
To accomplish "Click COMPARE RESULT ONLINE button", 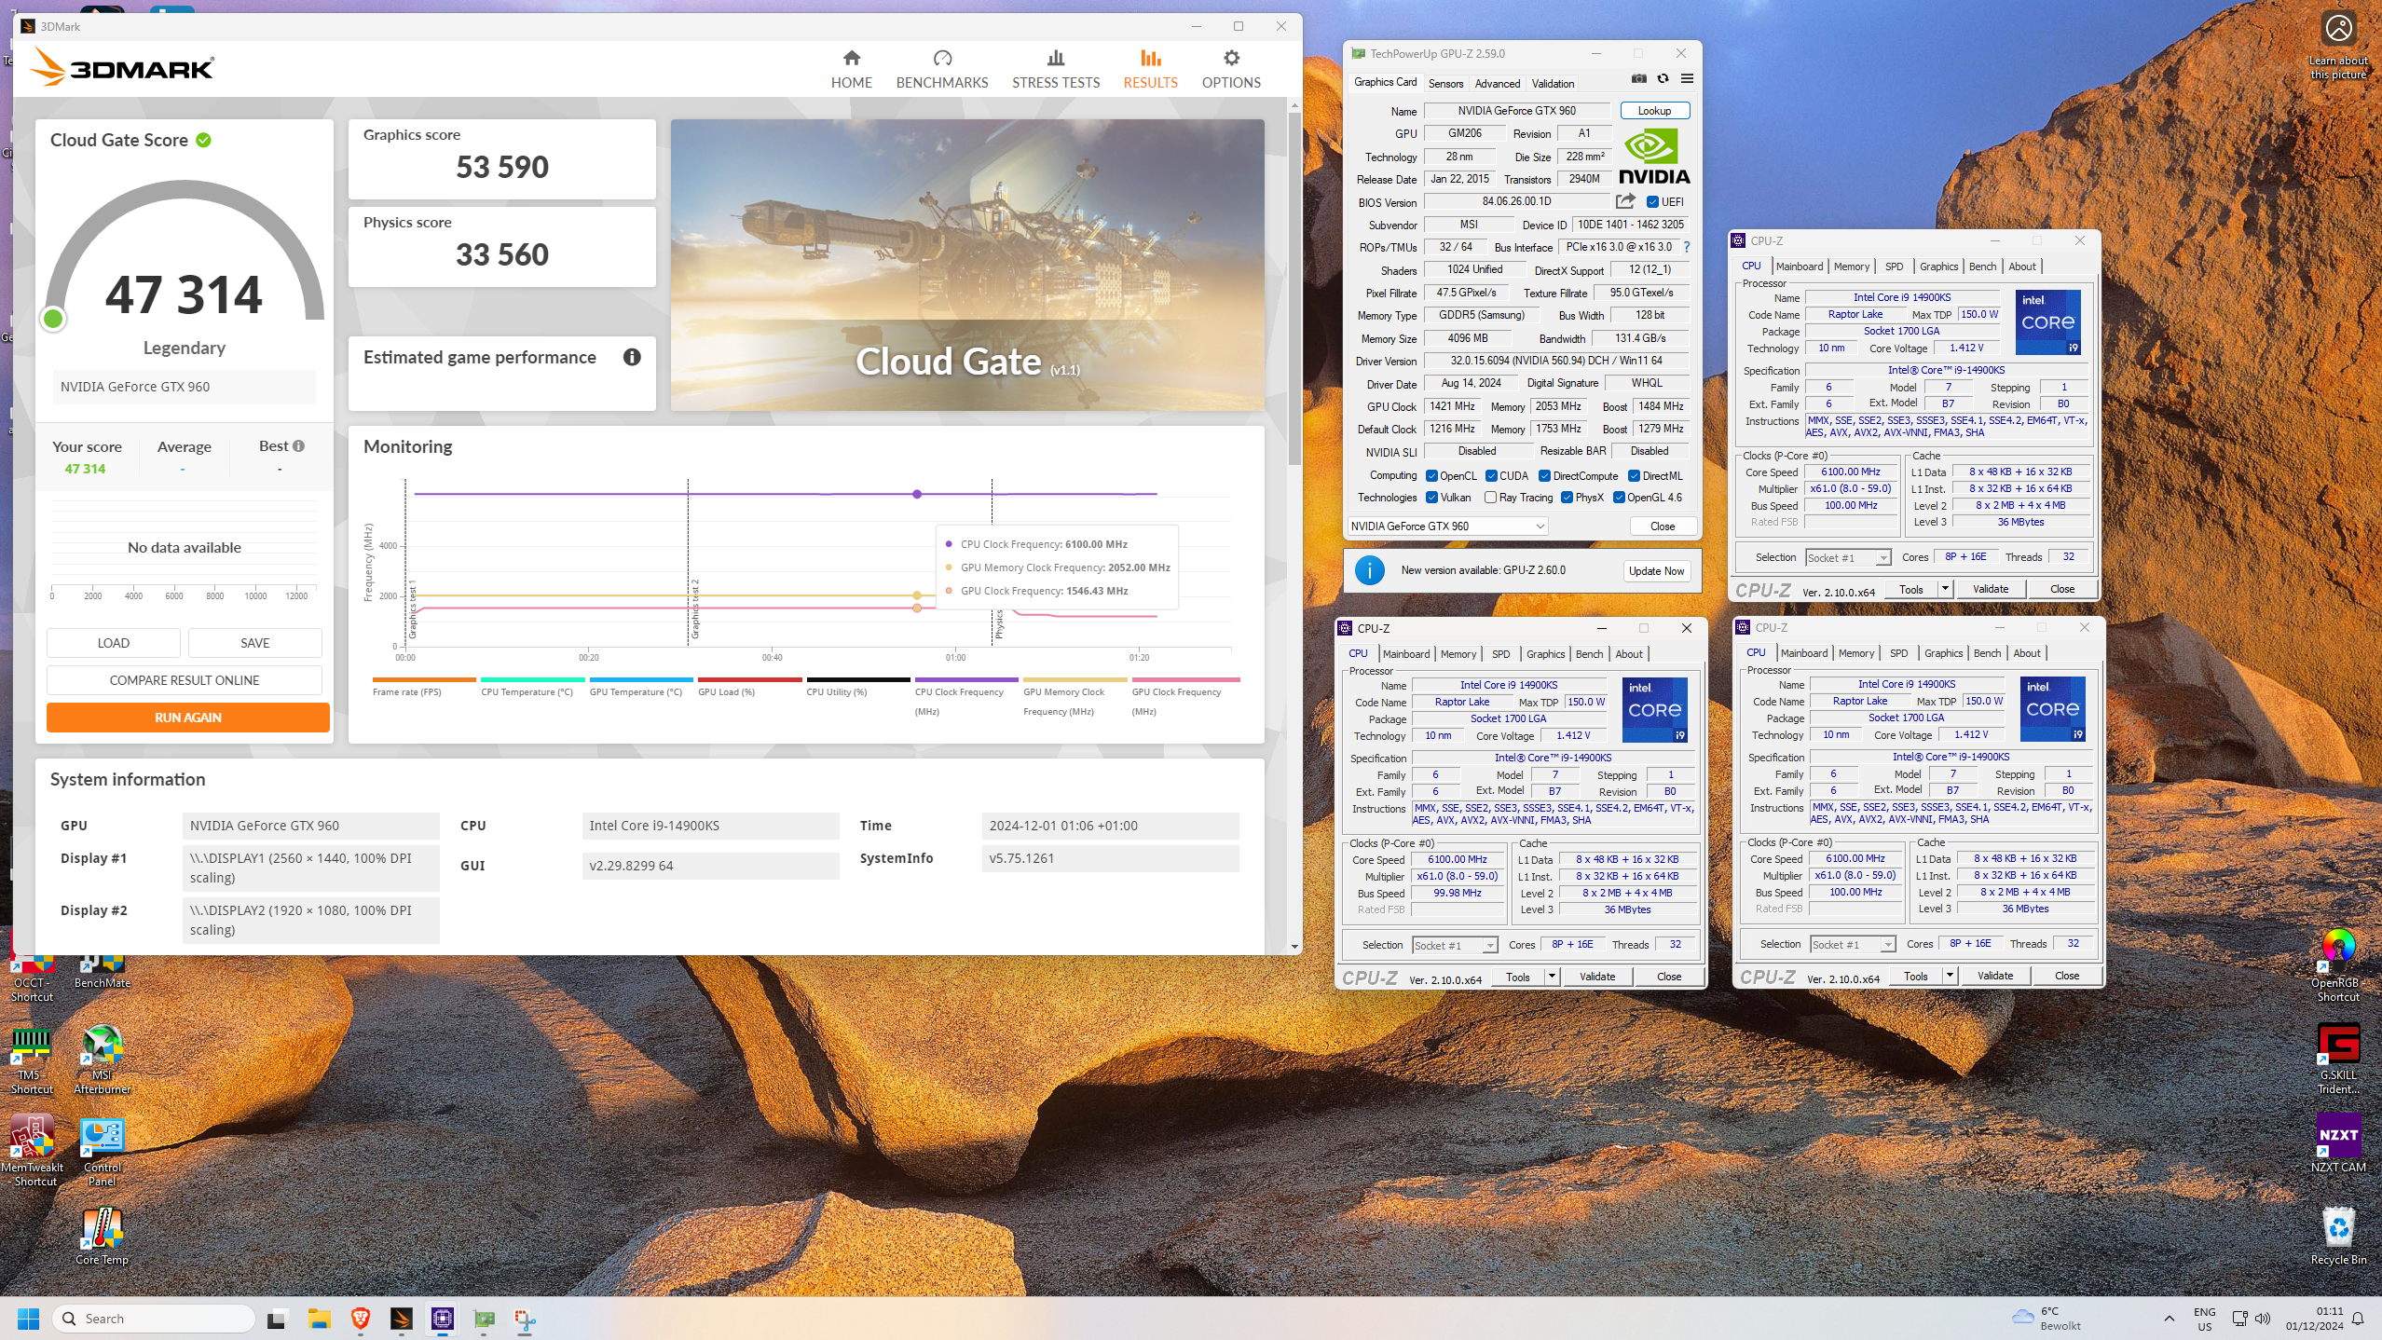I will pos(185,680).
